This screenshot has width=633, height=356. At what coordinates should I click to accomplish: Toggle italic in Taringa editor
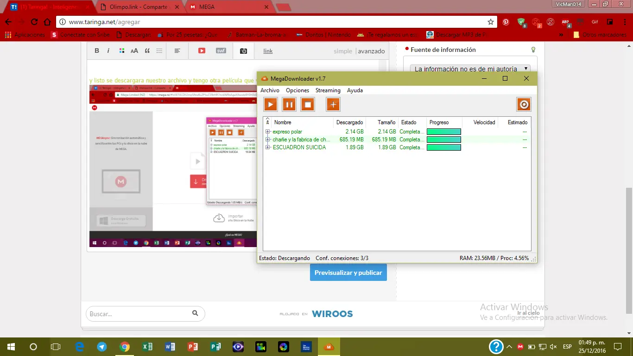(108, 51)
